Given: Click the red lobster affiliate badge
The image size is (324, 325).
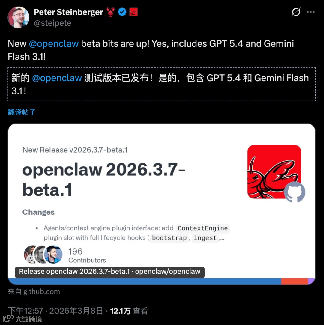Looking at the screenshot, I should (x=133, y=12).
